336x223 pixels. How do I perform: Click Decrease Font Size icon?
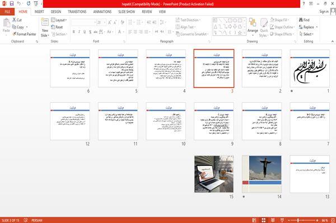[x=115, y=22]
